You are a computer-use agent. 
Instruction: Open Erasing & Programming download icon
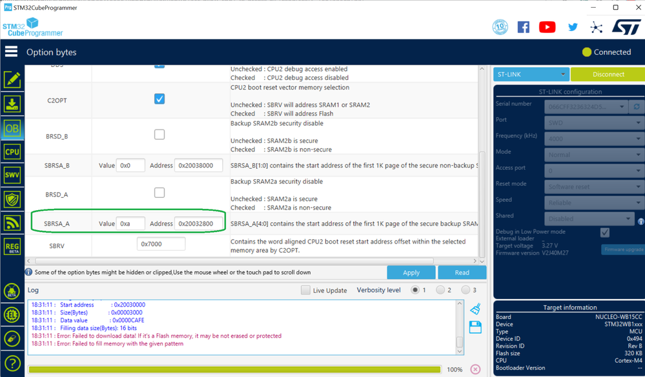[12, 104]
